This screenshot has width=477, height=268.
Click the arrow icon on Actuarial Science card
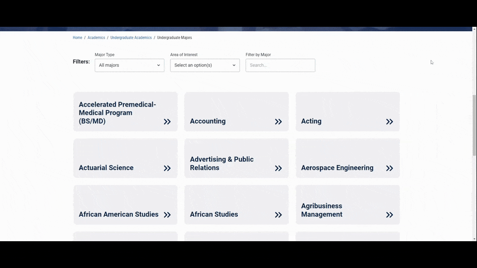click(x=167, y=168)
